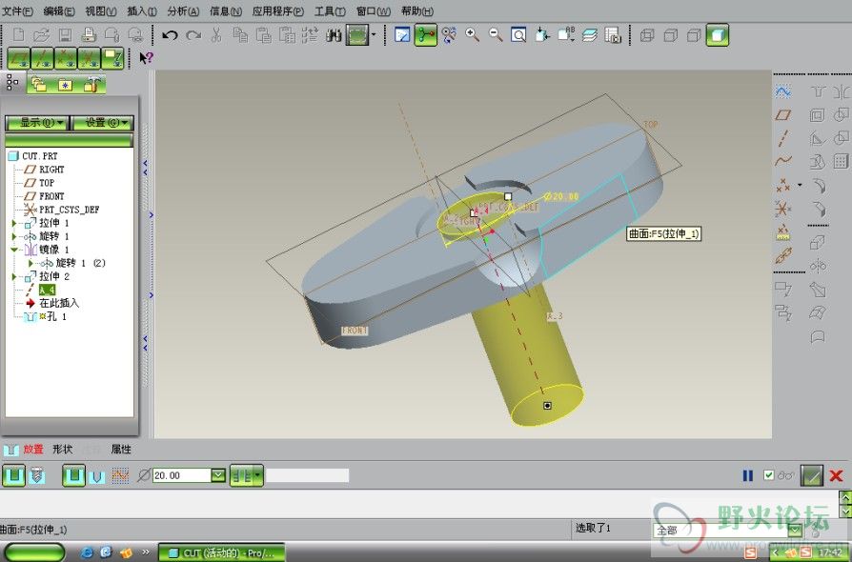The width and height of the screenshot is (852, 562).
Task: Open the 插入 menu
Action: [x=142, y=10]
